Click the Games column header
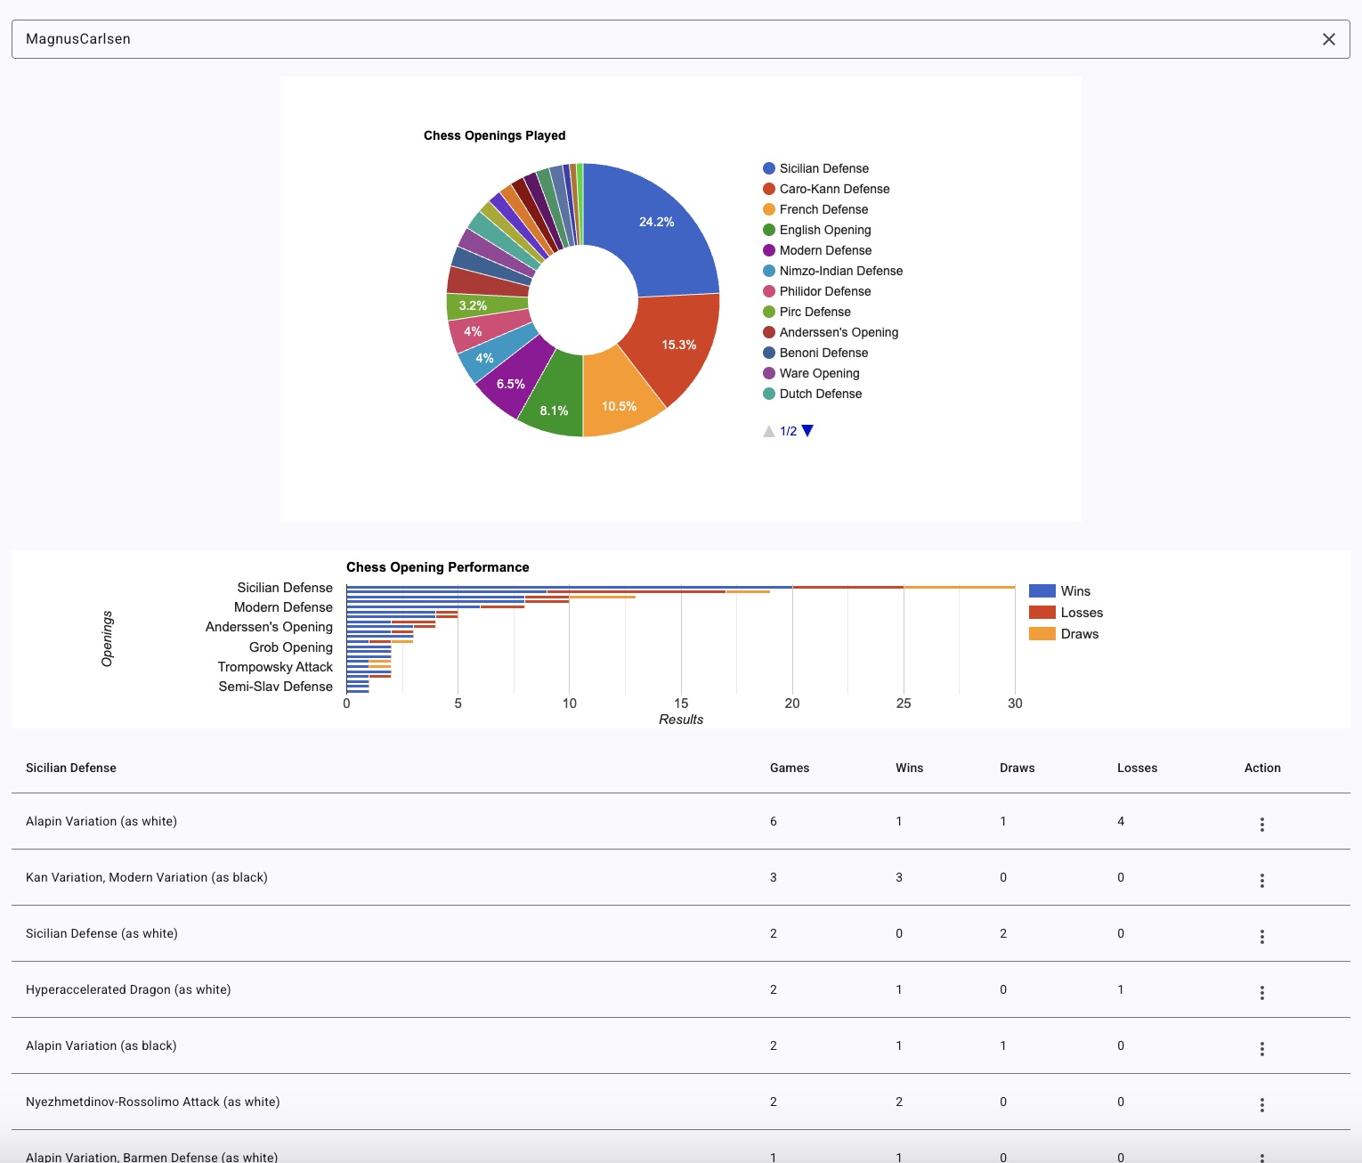 [x=789, y=768]
